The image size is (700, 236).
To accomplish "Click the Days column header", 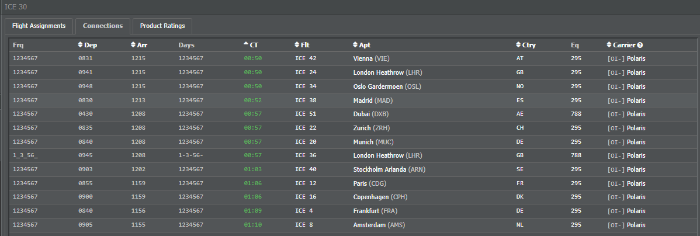I will click(186, 45).
